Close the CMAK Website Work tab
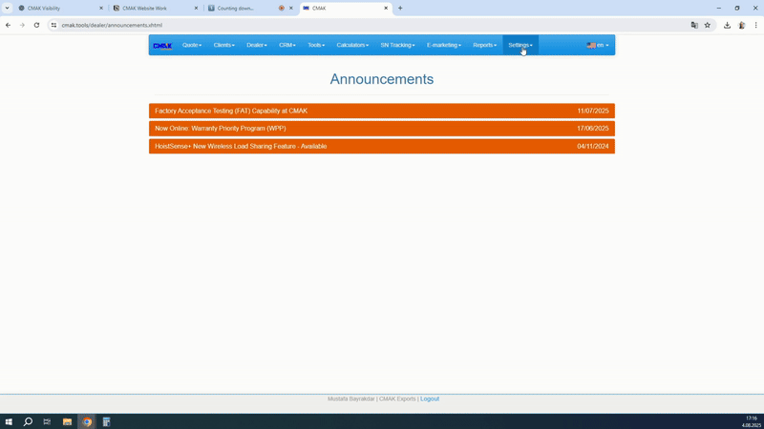 tap(197, 9)
